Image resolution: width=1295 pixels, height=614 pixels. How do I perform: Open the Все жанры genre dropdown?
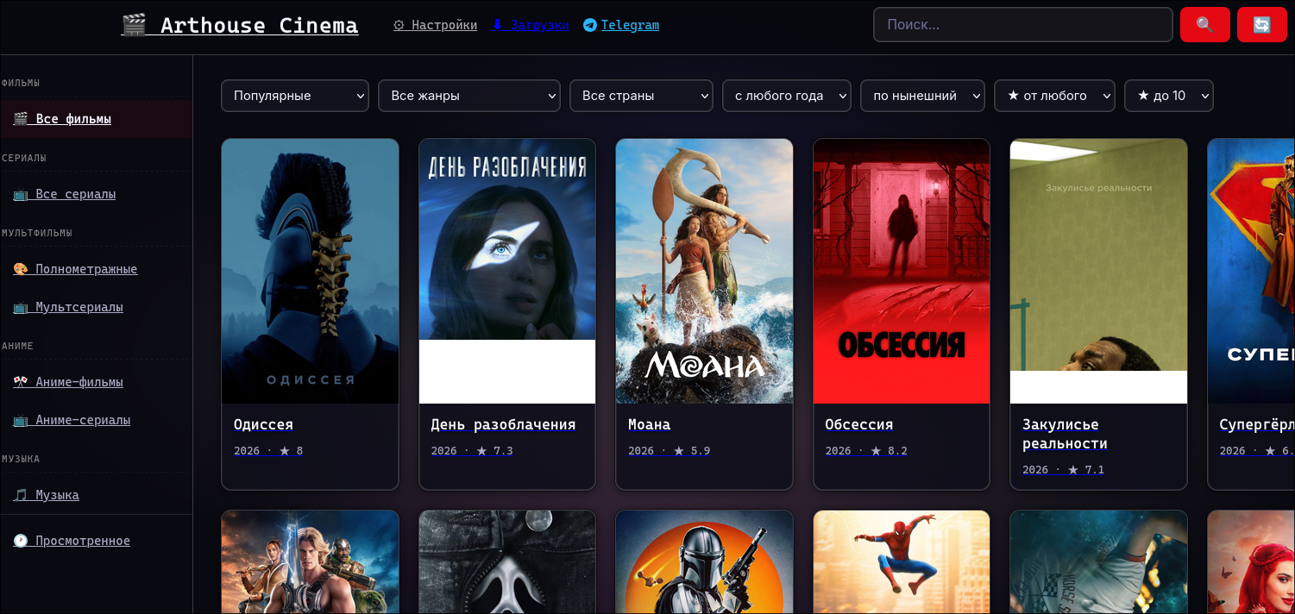[469, 96]
